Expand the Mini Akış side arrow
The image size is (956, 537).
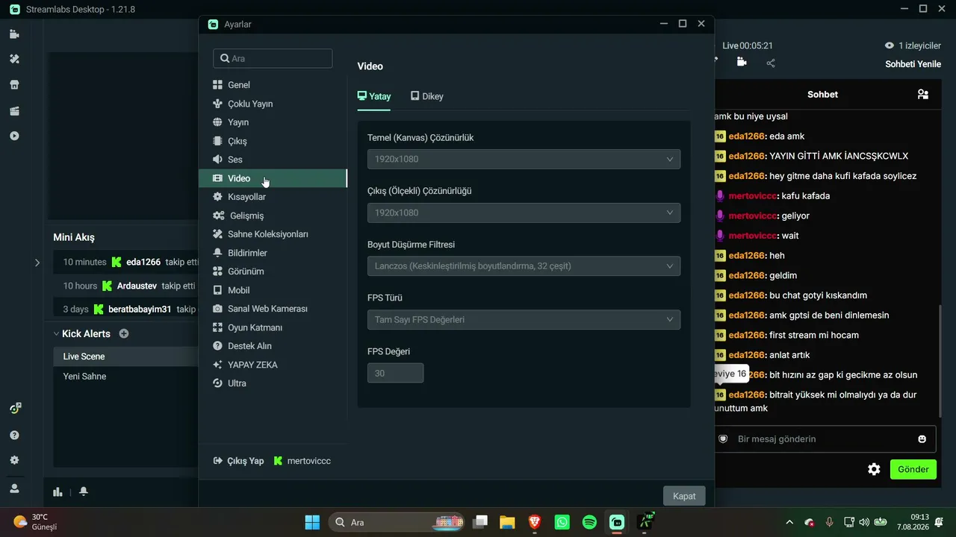(37, 263)
